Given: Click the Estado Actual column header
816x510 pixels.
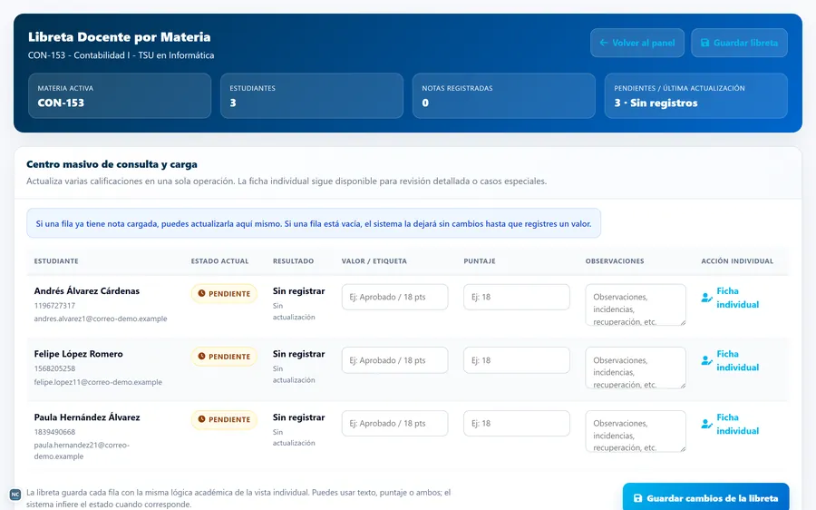Looking at the screenshot, I should coord(219,261).
